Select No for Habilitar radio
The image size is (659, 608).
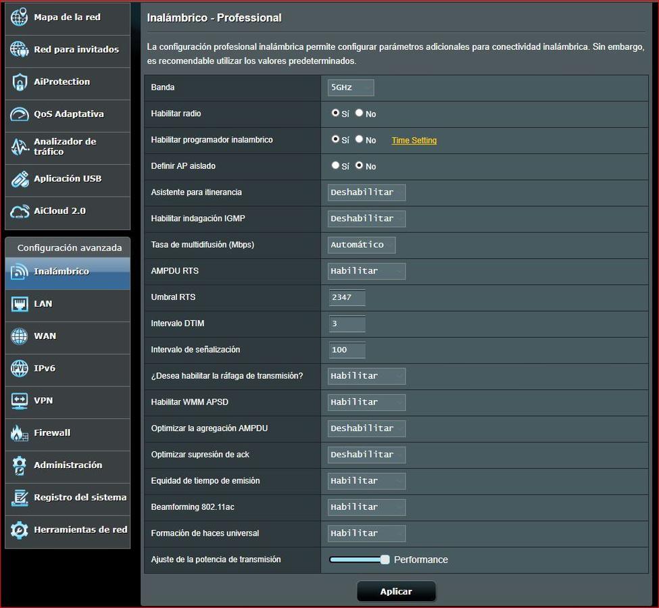(x=360, y=113)
